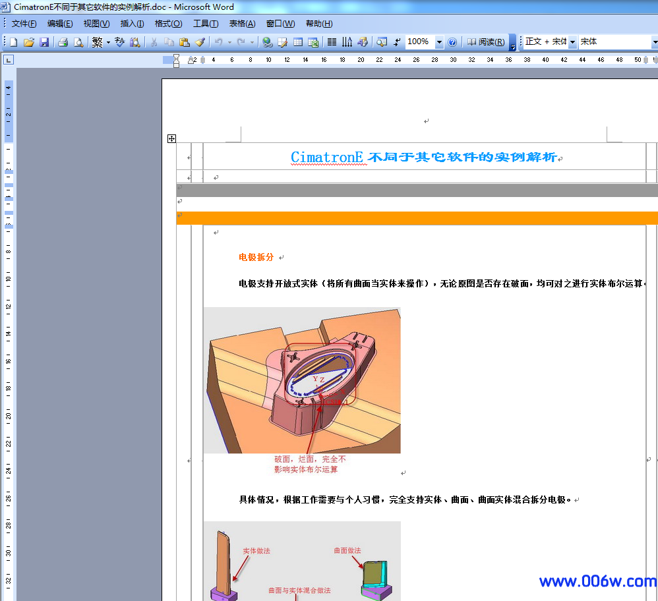The image size is (658, 601).
Task: Click the 繁 Chinese conversion button
Action: click(98, 42)
